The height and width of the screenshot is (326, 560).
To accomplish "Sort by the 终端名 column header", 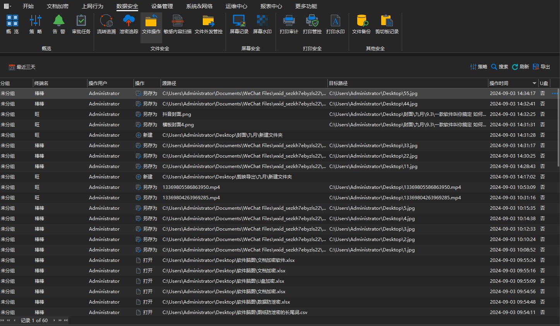I will [x=60, y=83].
